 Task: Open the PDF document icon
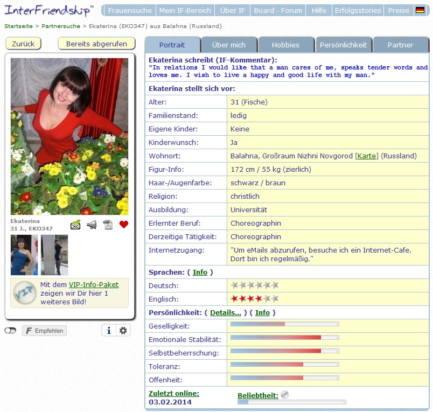[x=108, y=225]
